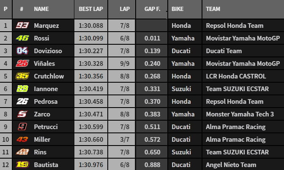
Task: Open rider name Marquez
Action: (46, 25)
